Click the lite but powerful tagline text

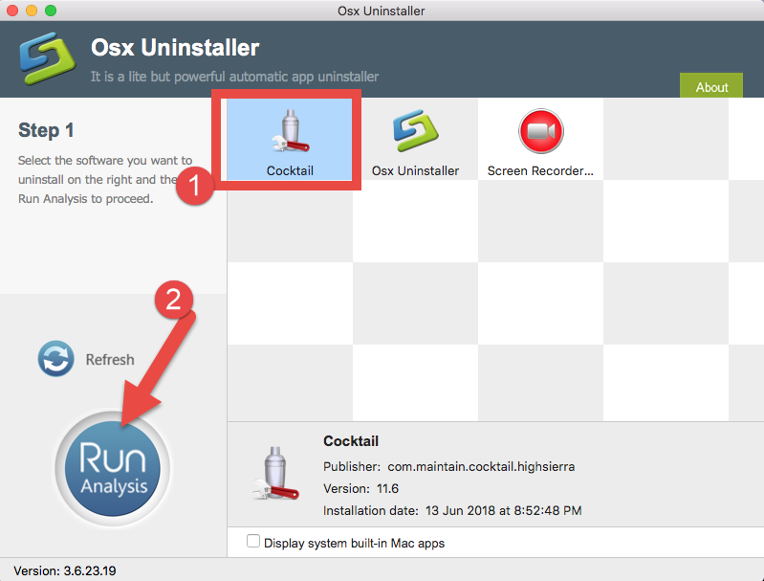(x=234, y=77)
